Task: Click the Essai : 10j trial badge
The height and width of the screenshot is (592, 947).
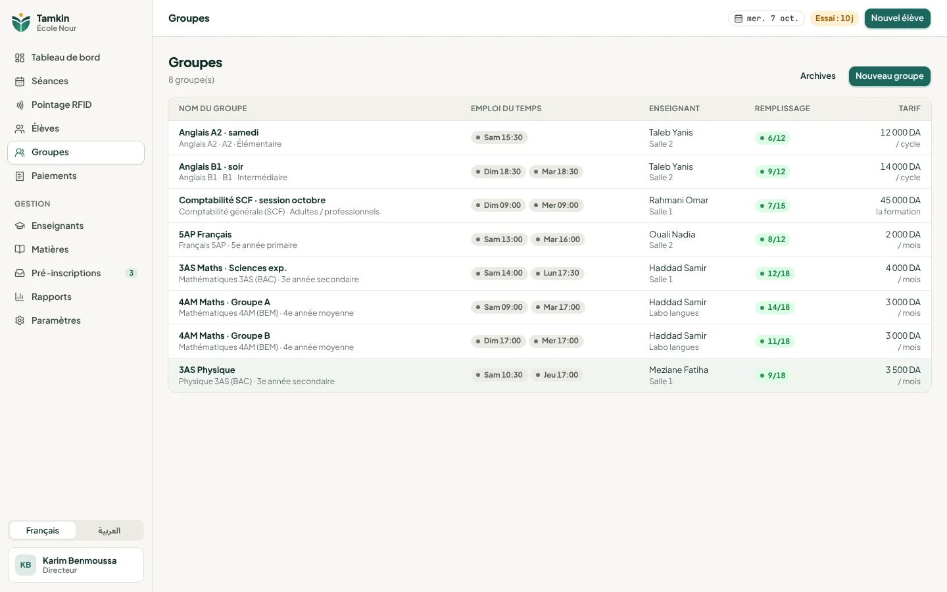Action: pos(835,18)
